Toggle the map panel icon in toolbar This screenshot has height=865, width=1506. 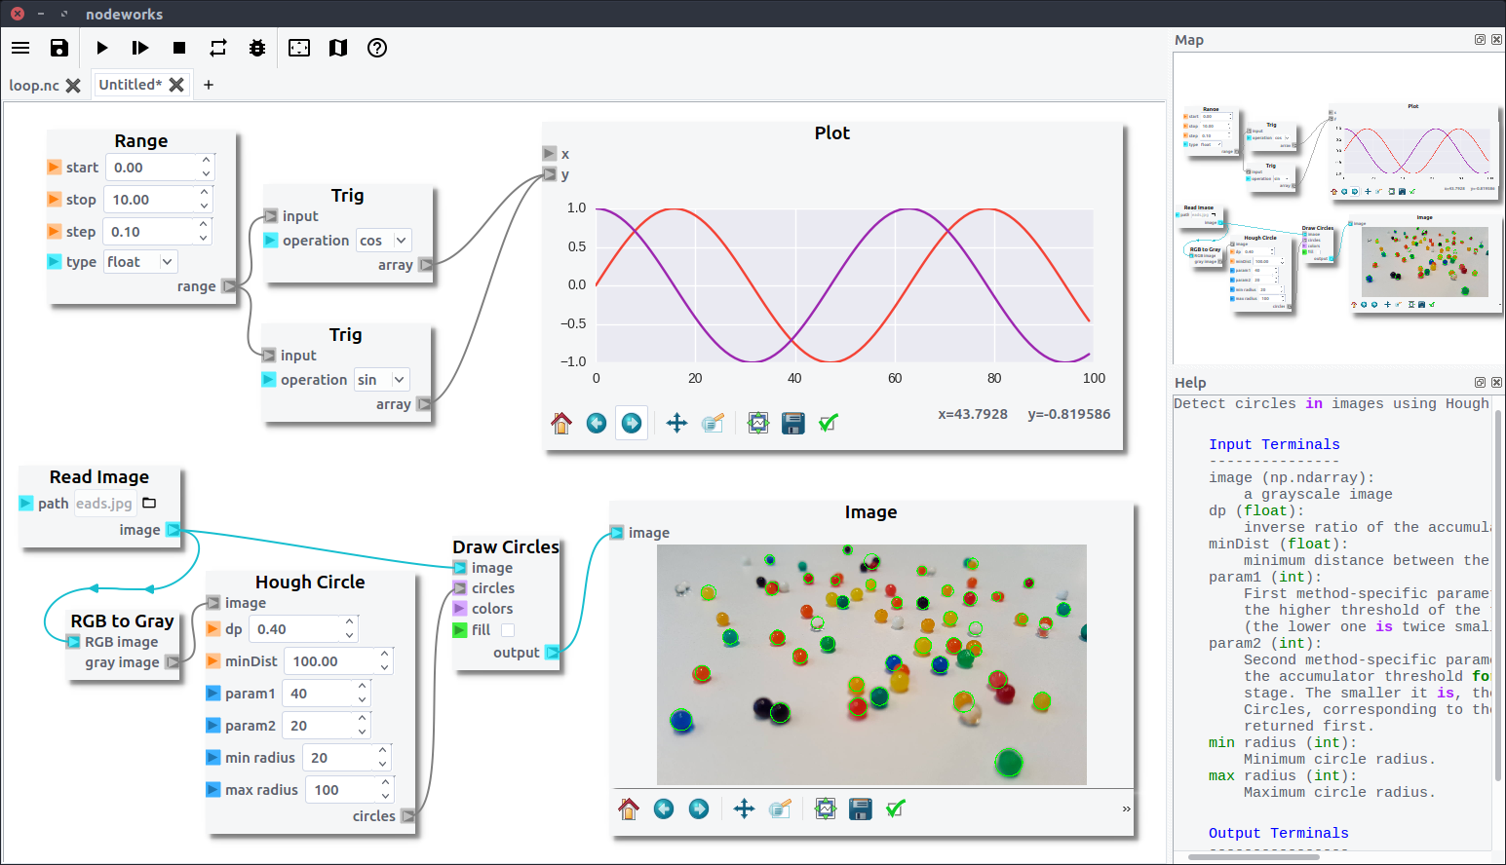click(x=338, y=48)
